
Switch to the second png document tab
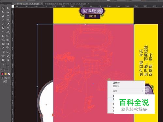(65, 4)
